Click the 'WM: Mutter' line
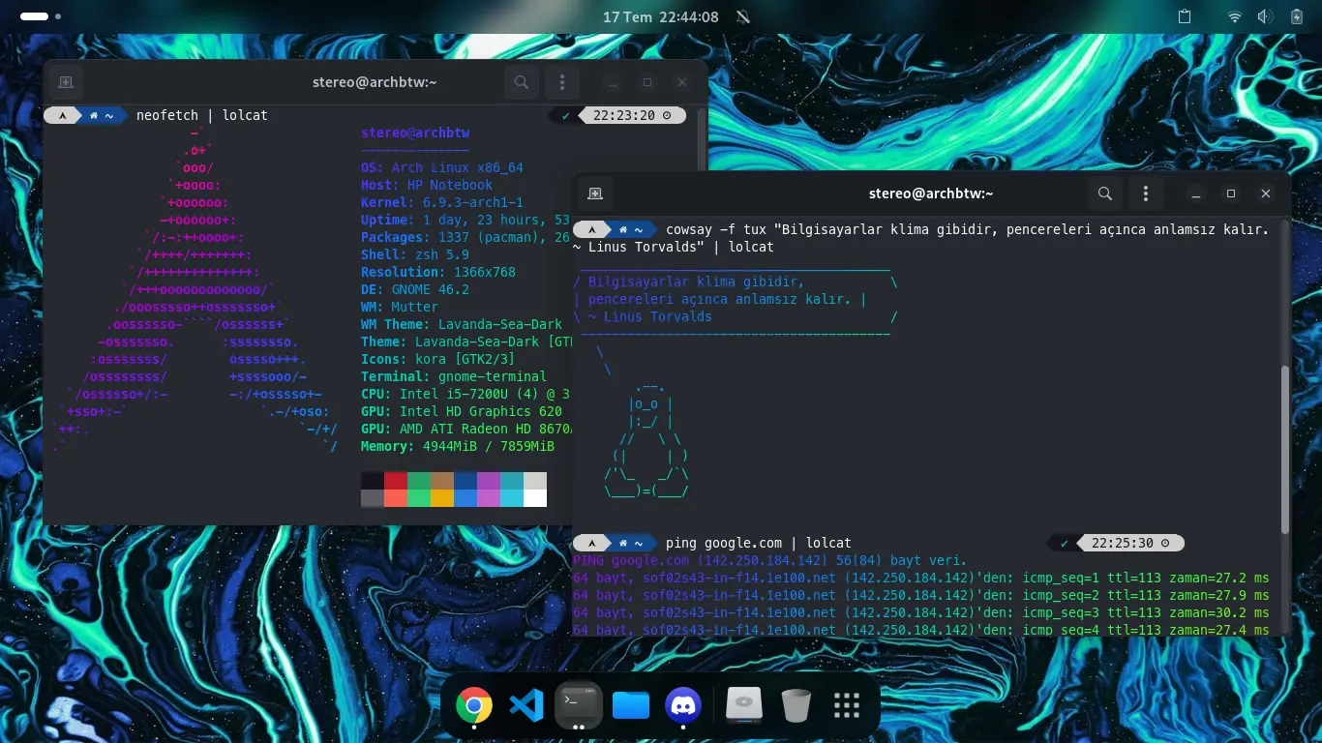 point(400,307)
